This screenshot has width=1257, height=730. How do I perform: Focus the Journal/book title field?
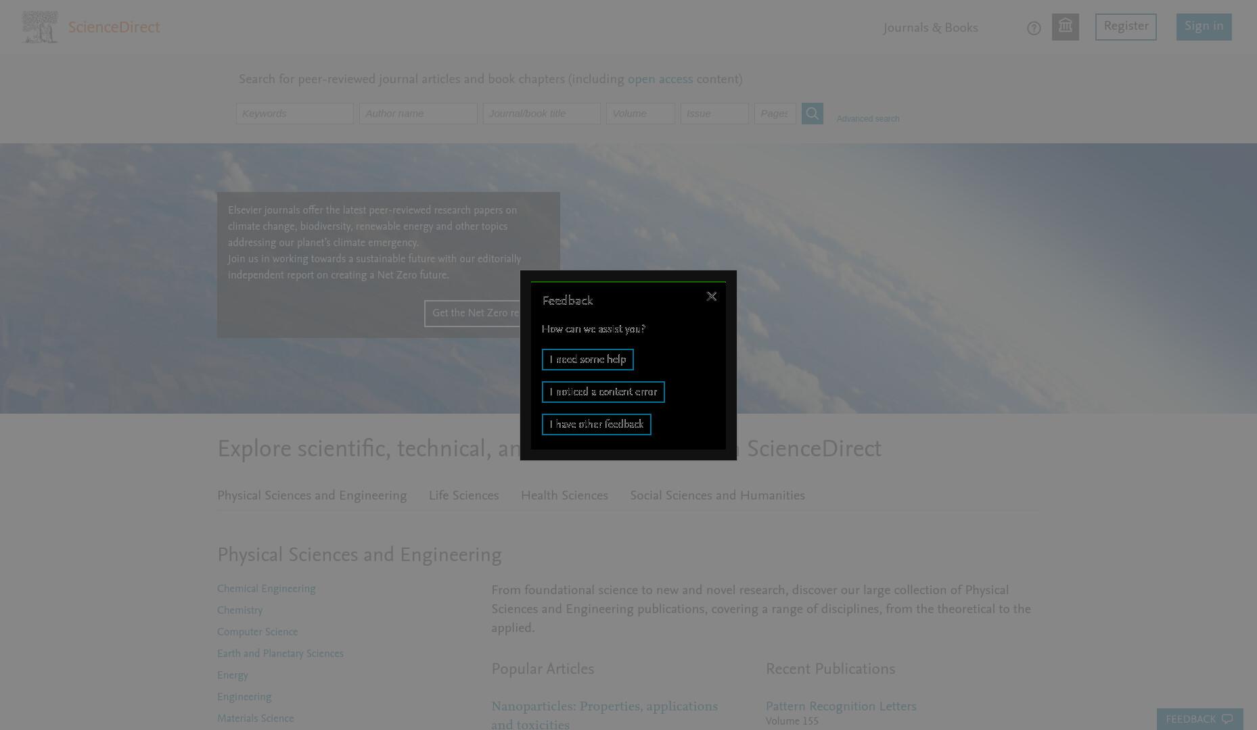(x=541, y=114)
